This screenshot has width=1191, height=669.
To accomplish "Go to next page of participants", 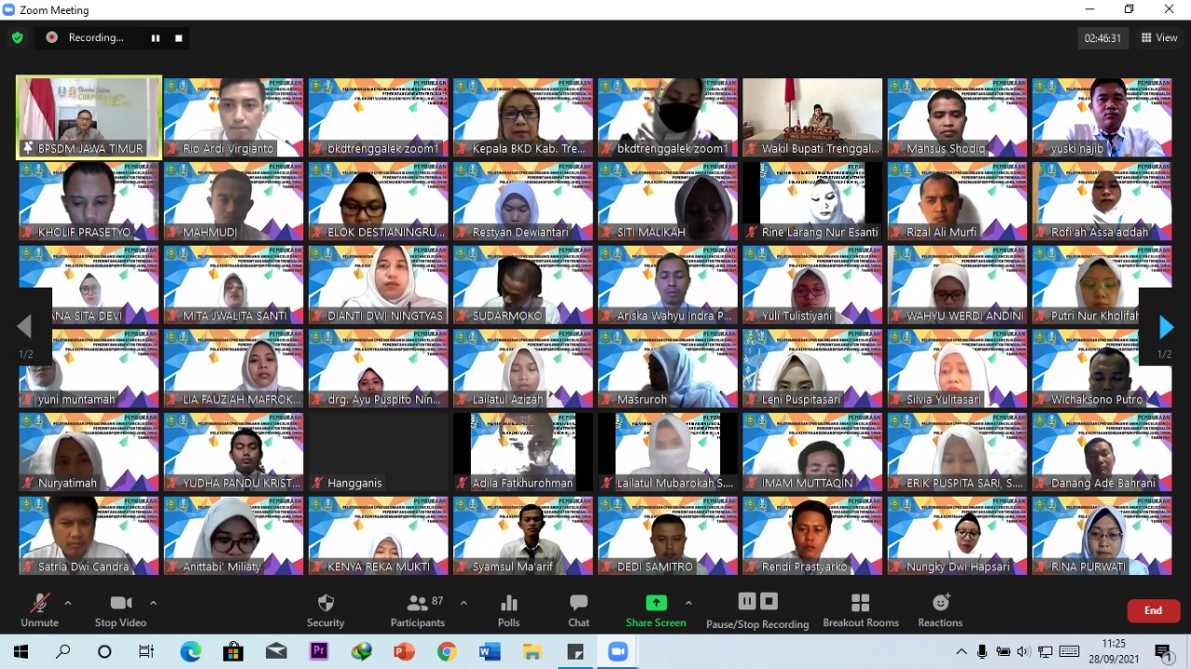I will coord(1165,327).
